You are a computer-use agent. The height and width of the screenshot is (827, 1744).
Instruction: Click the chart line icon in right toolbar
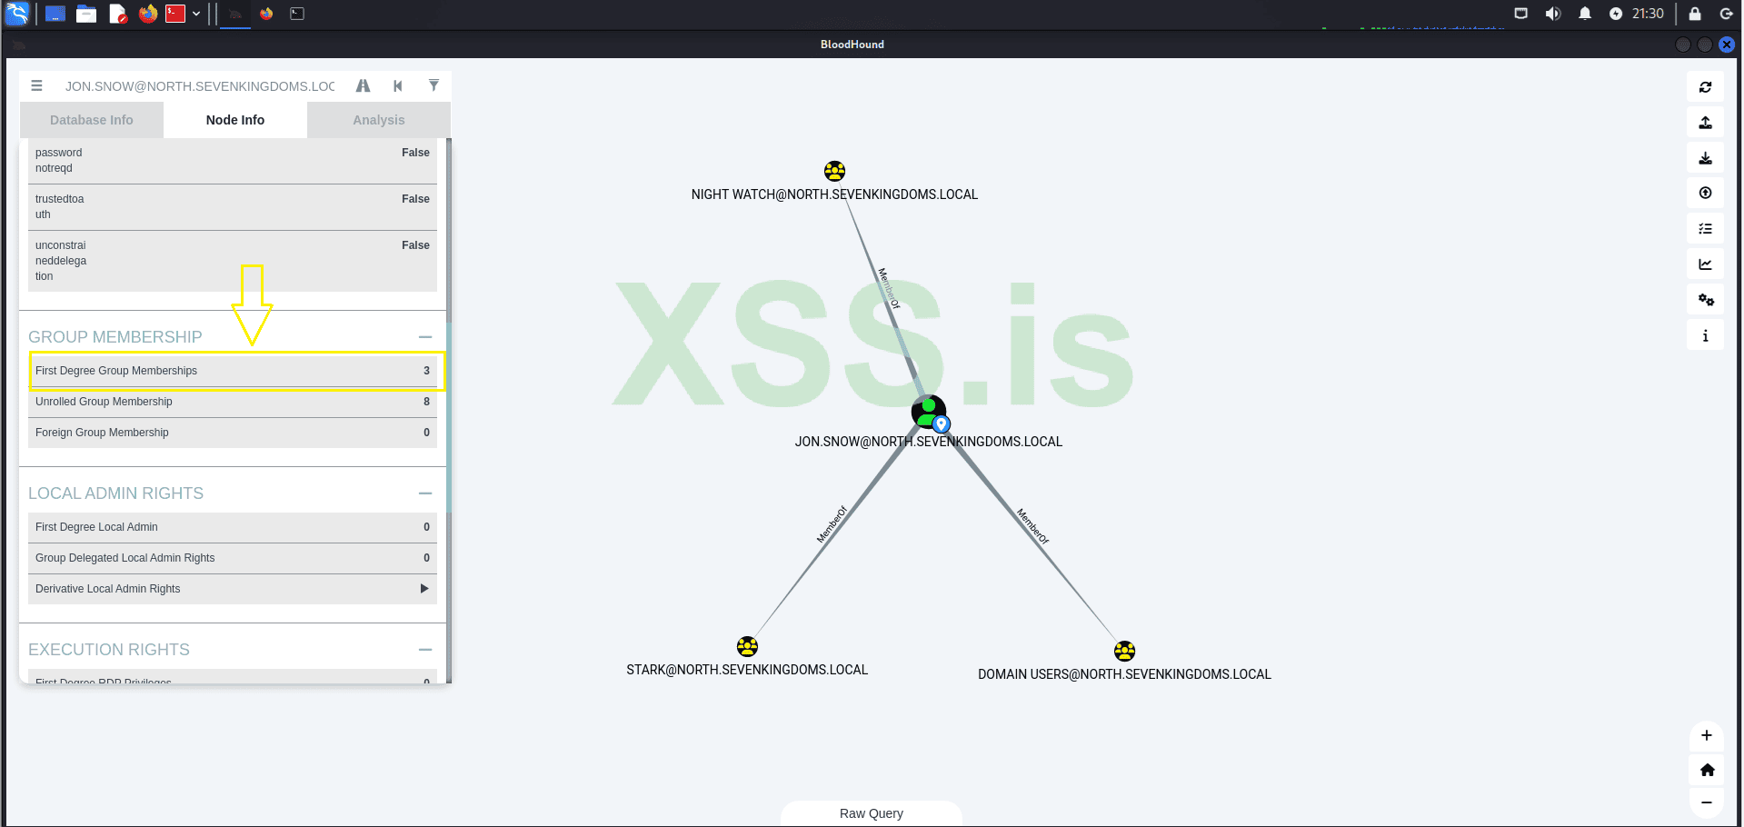point(1705,264)
